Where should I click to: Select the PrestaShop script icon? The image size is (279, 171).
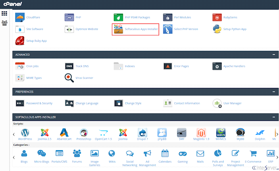(84, 133)
